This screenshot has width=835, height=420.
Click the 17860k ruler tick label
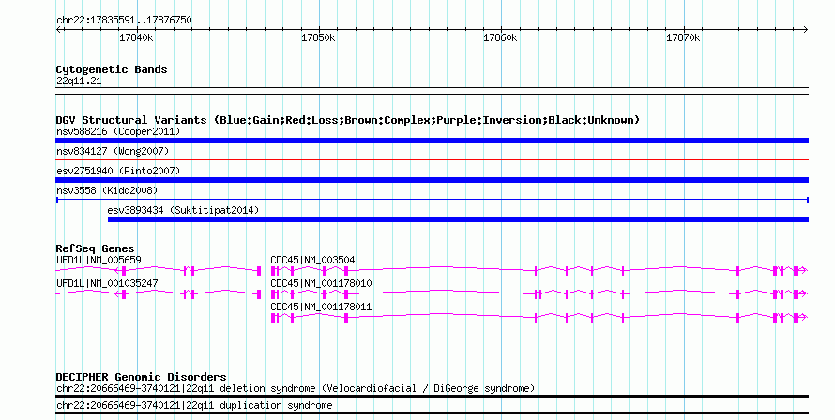(x=501, y=37)
